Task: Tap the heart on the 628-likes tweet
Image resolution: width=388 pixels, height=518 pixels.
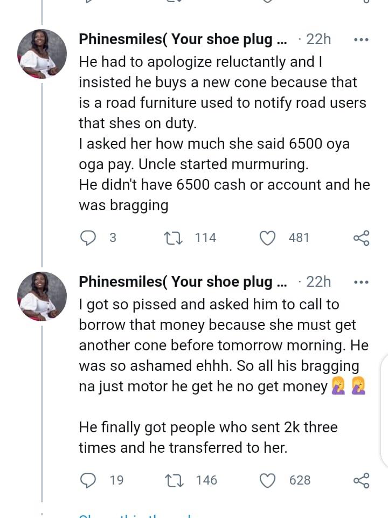Action: pos(268,480)
